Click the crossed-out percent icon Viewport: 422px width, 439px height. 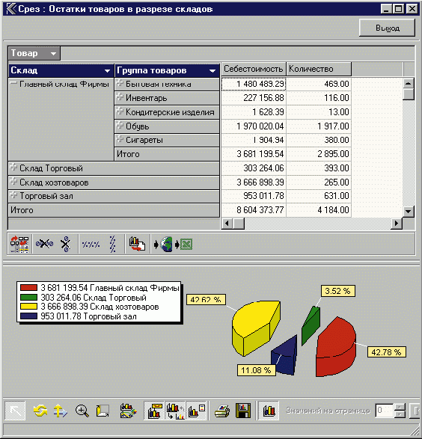click(44, 244)
